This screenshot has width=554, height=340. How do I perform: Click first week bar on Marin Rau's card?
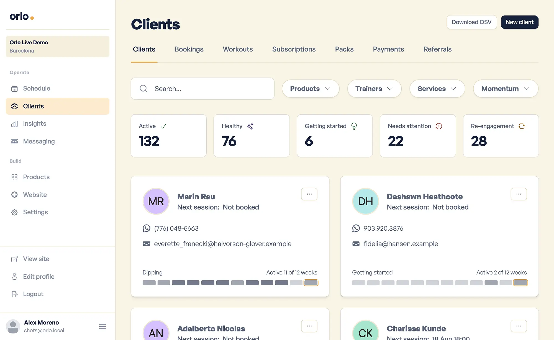[x=149, y=283]
